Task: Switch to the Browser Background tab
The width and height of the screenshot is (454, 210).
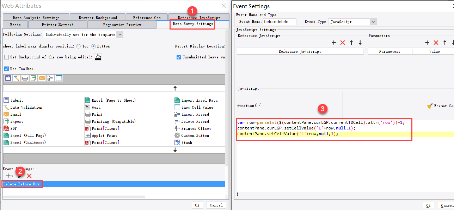Action: (97, 17)
